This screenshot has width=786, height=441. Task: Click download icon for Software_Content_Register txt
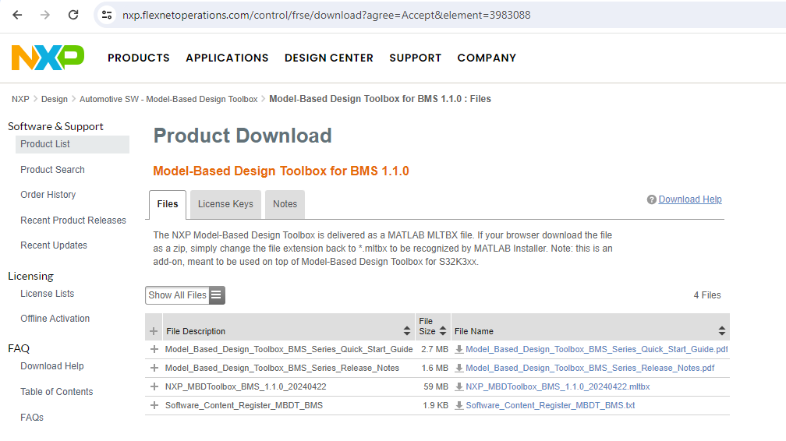click(x=459, y=405)
